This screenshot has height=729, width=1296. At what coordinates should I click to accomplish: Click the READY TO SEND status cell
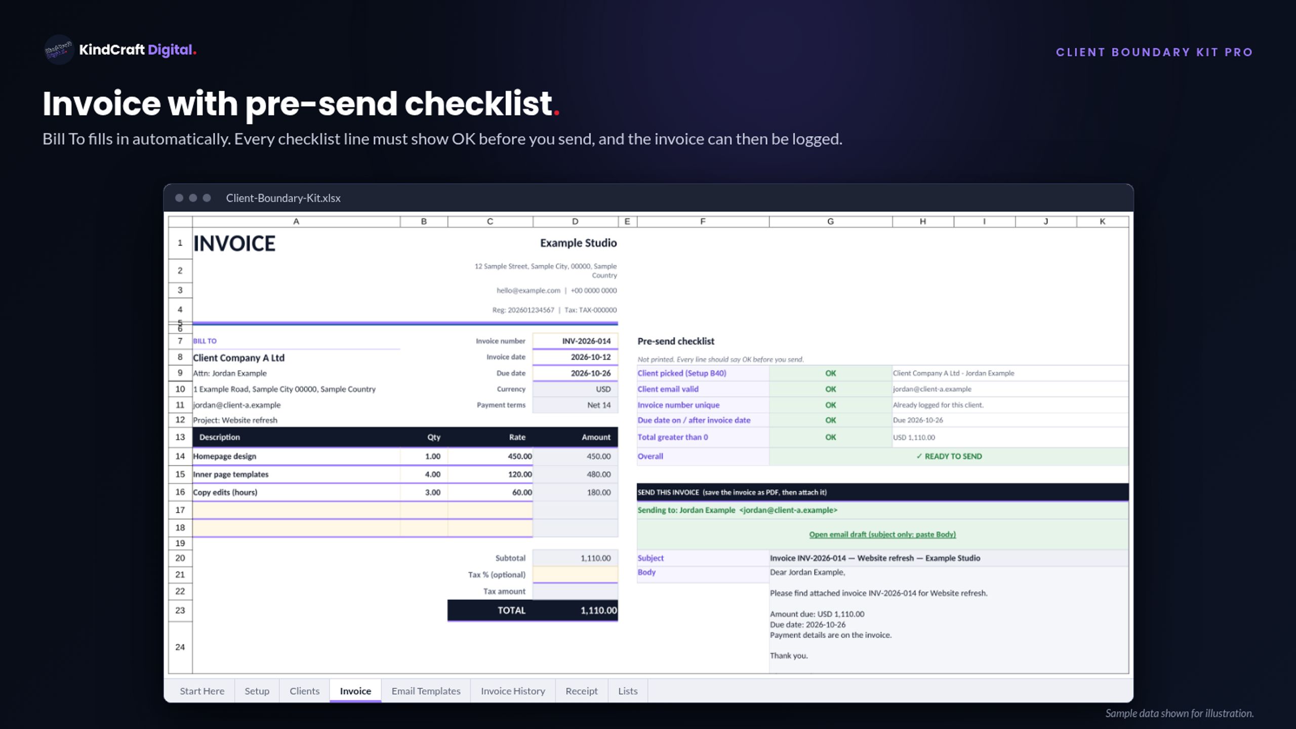tap(949, 456)
